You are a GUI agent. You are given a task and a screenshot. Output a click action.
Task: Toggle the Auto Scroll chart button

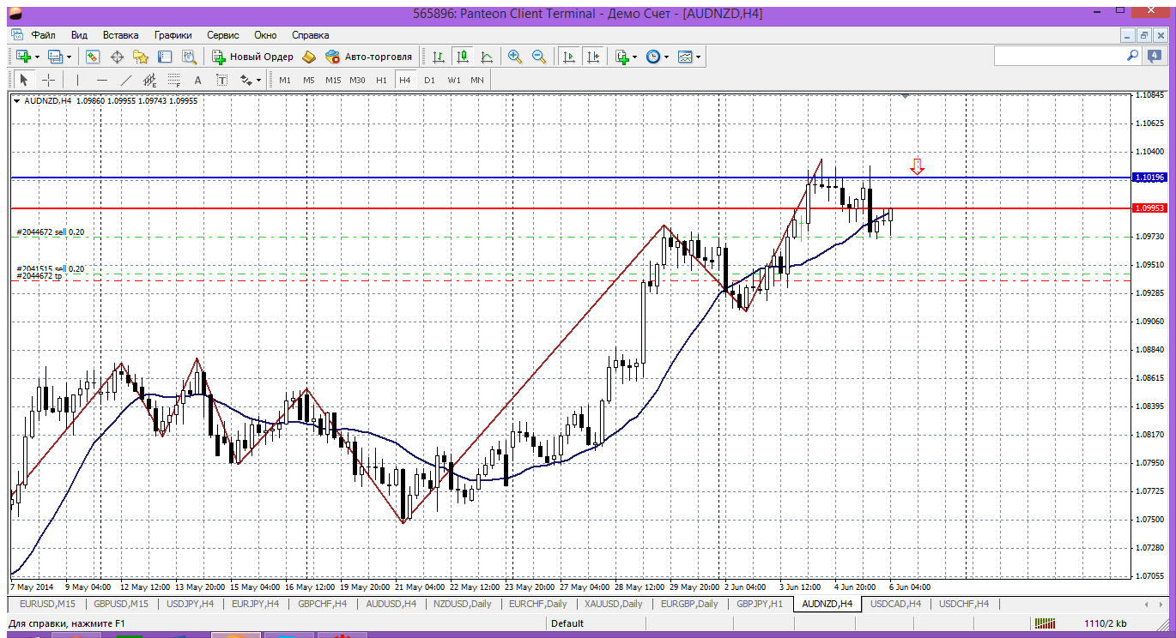(x=568, y=57)
